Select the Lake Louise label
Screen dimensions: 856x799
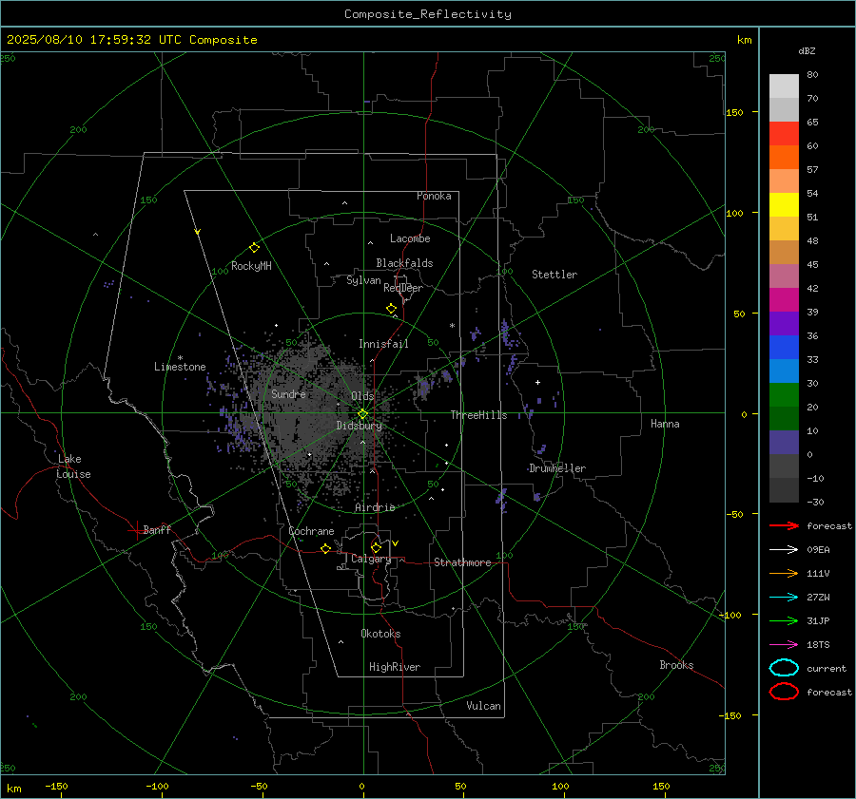point(73,466)
